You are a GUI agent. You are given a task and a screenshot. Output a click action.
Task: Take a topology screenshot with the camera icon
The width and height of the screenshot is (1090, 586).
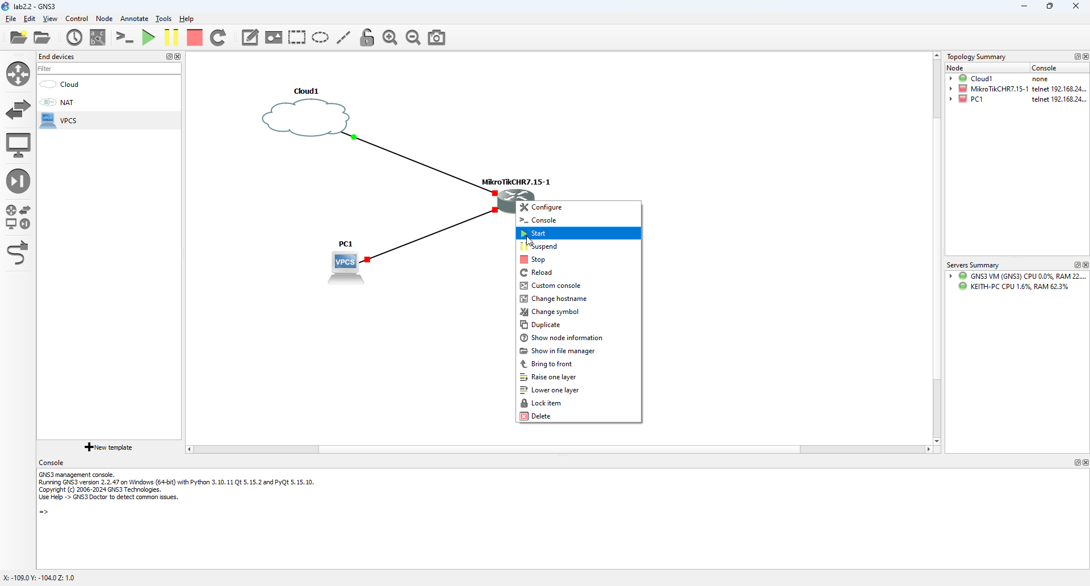pos(436,37)
